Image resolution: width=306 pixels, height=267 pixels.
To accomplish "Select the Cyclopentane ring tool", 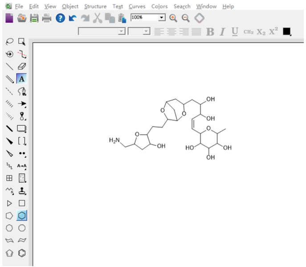I will 9,216.
